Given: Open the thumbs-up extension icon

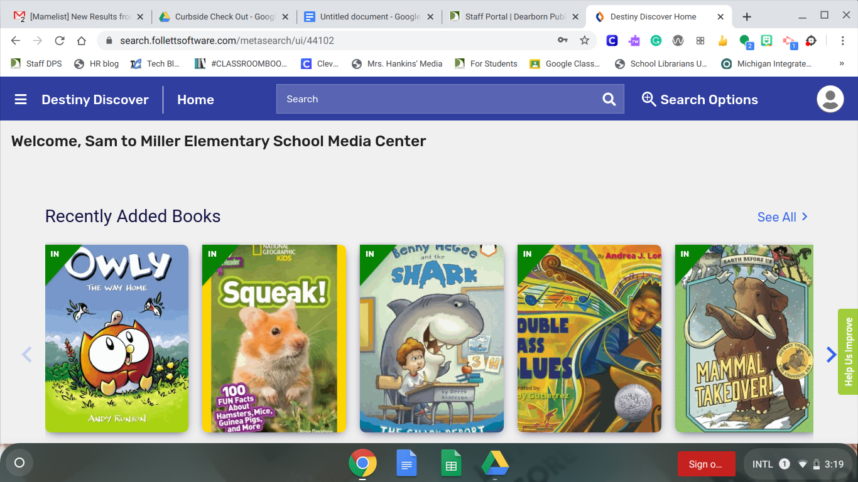Looking at the screenshot, I should (722, 41).
